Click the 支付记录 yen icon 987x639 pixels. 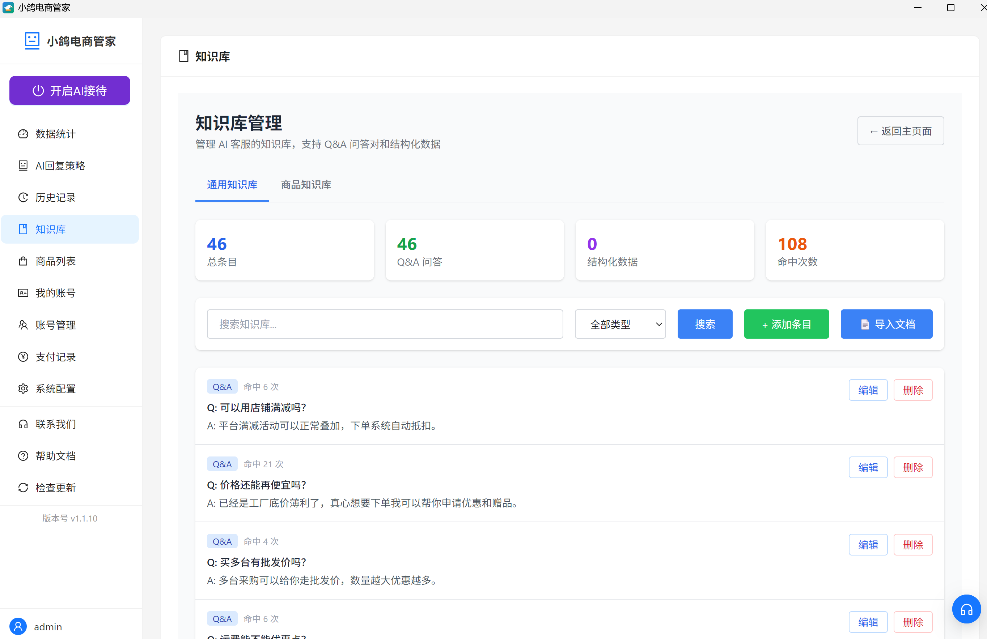tap(23, 357)
